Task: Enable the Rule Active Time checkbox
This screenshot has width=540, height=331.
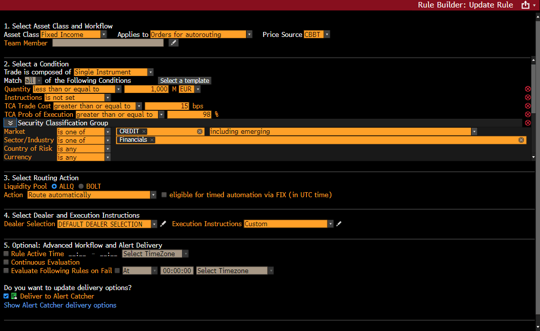Action: [x=6, y=254]
